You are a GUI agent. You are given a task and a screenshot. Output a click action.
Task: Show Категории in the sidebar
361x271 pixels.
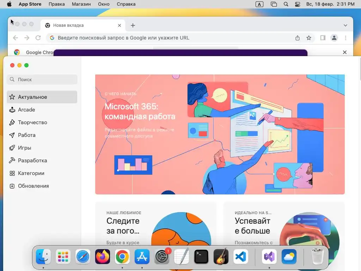tap(42, 173)
